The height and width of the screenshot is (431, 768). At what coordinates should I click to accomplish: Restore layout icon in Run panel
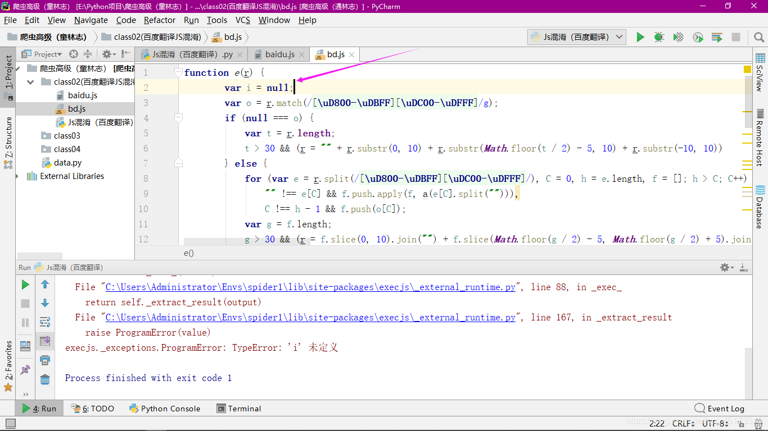[25, 345]
